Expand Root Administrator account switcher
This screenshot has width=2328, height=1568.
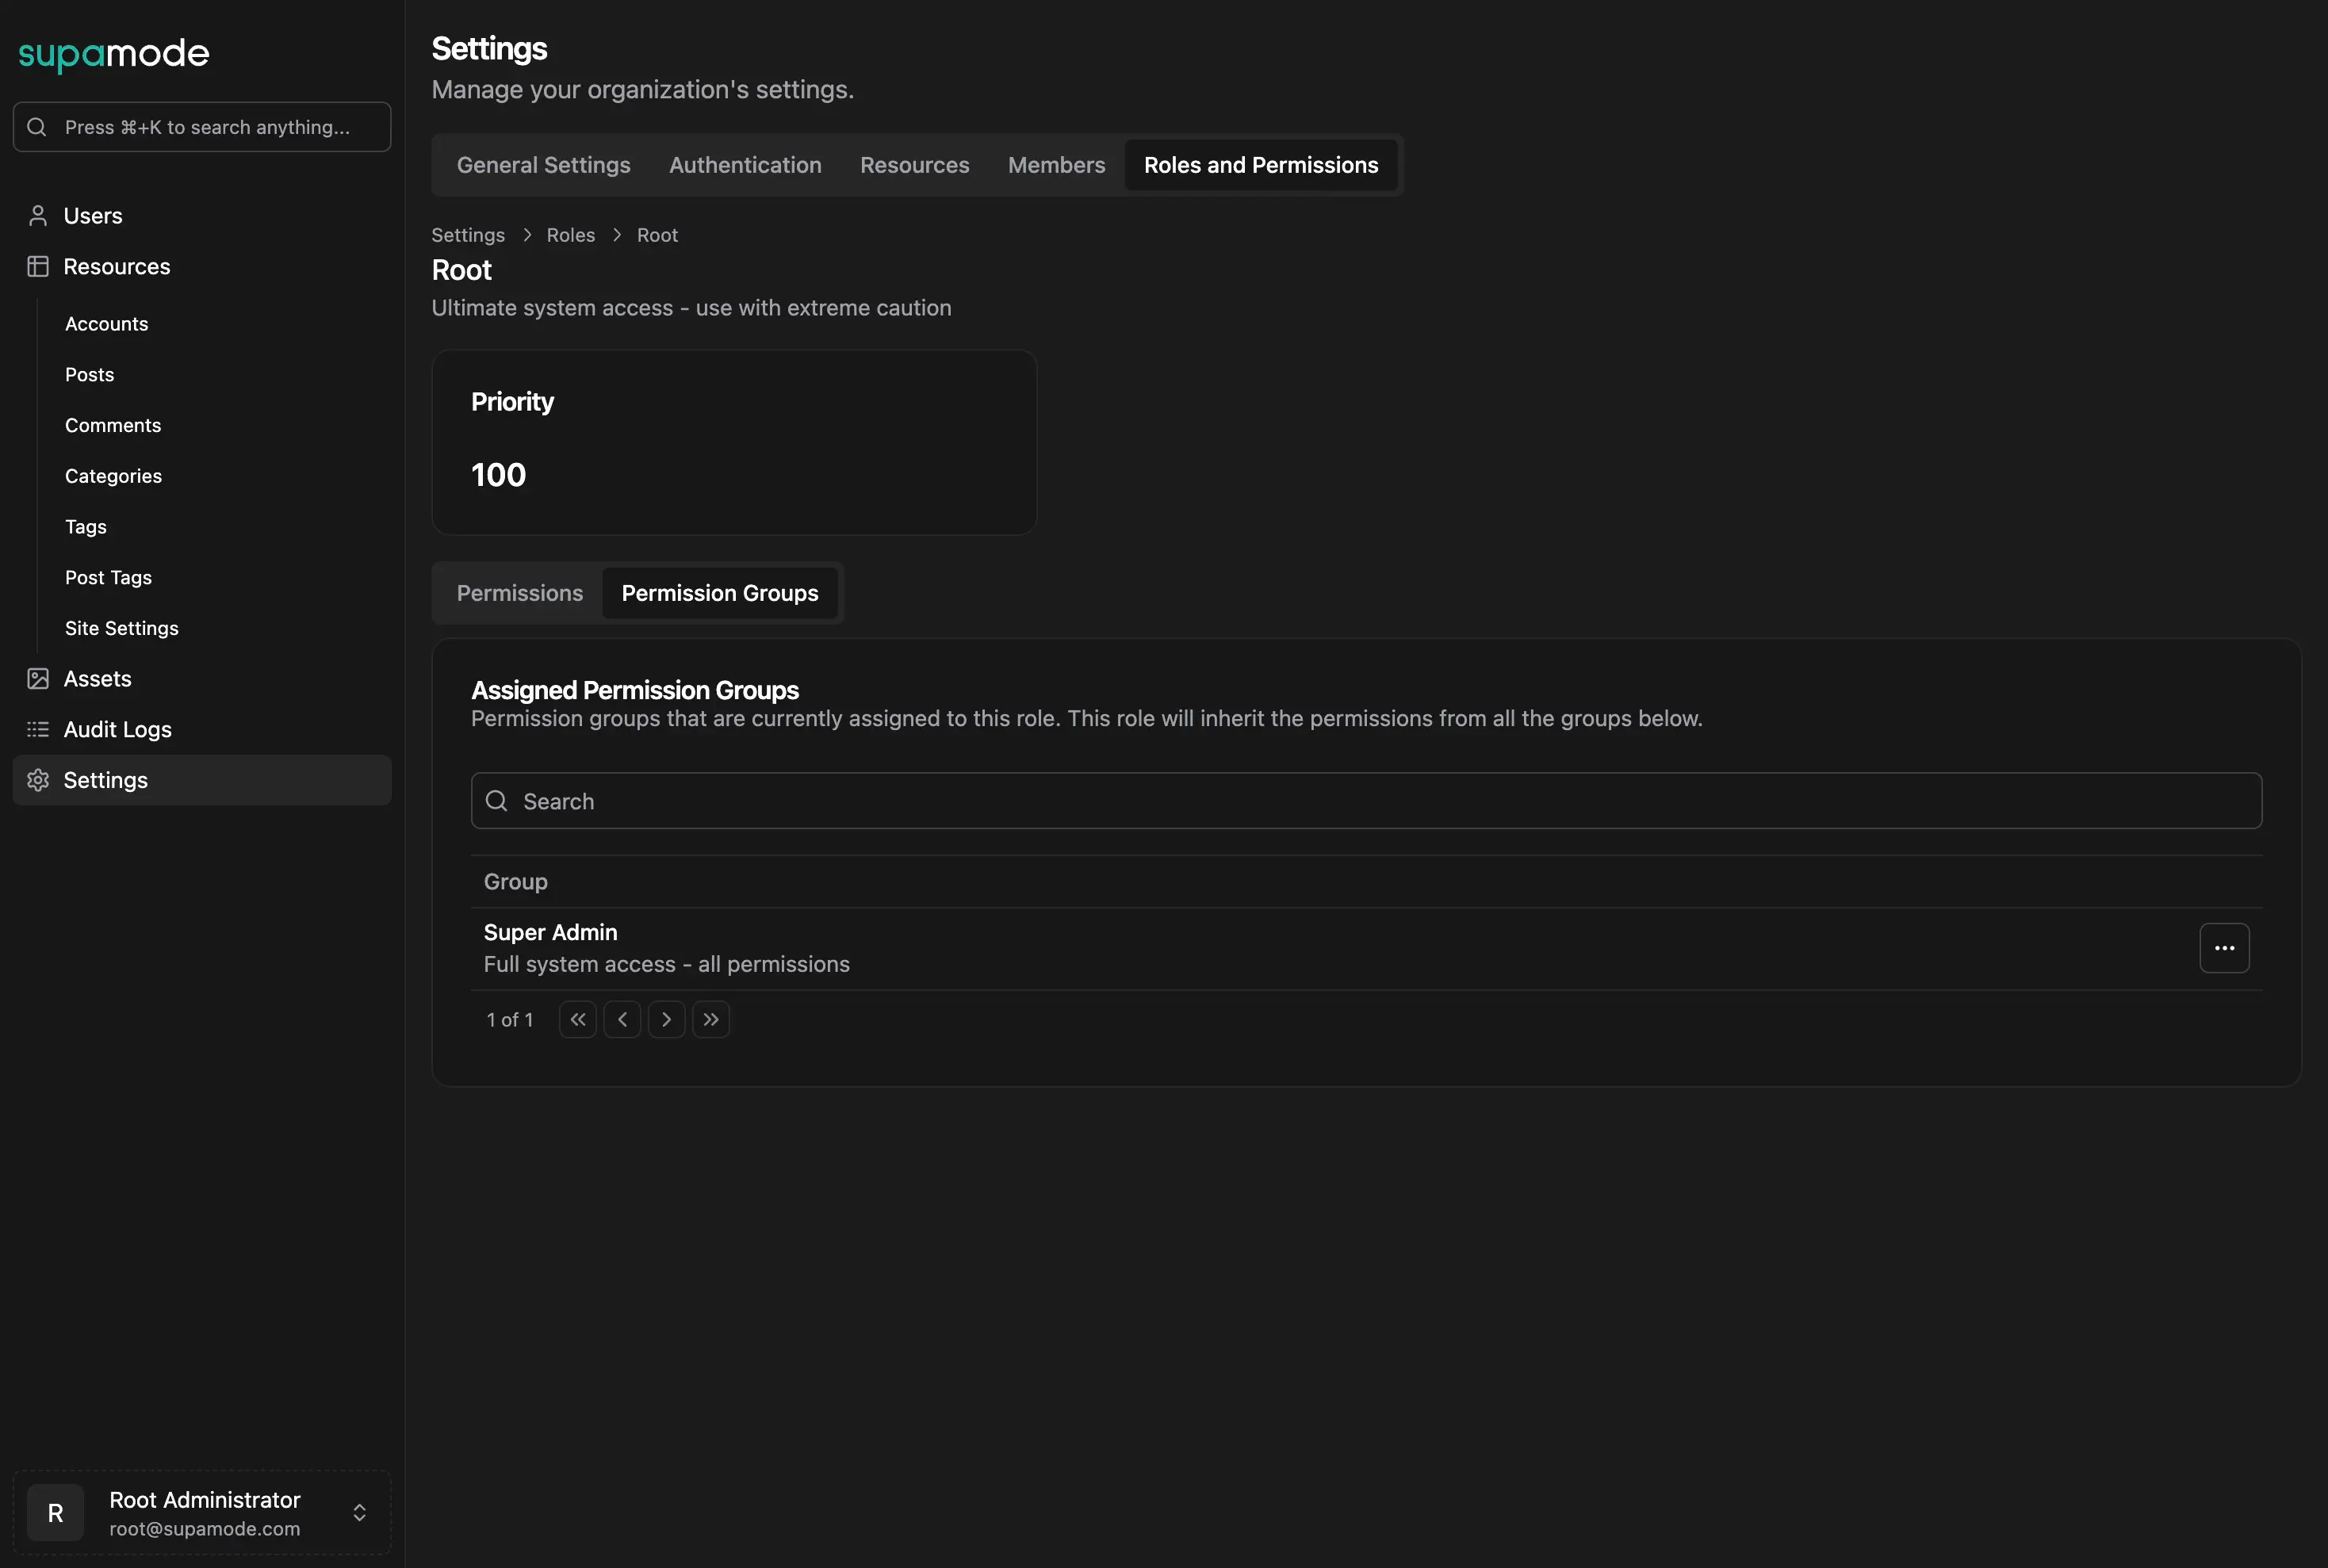[359, 1512]
